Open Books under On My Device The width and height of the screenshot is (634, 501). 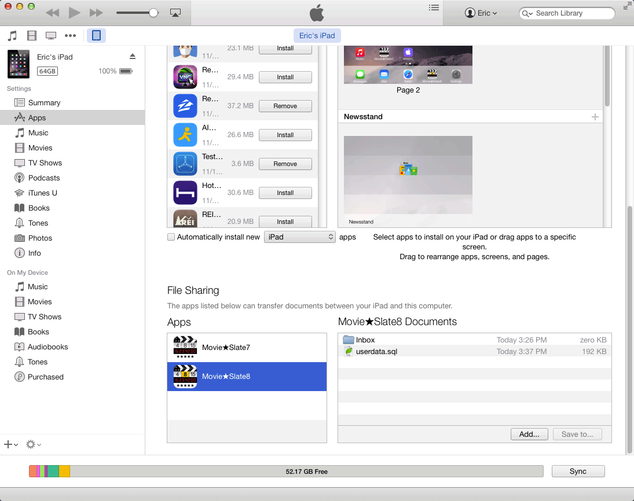pos(72,331)
